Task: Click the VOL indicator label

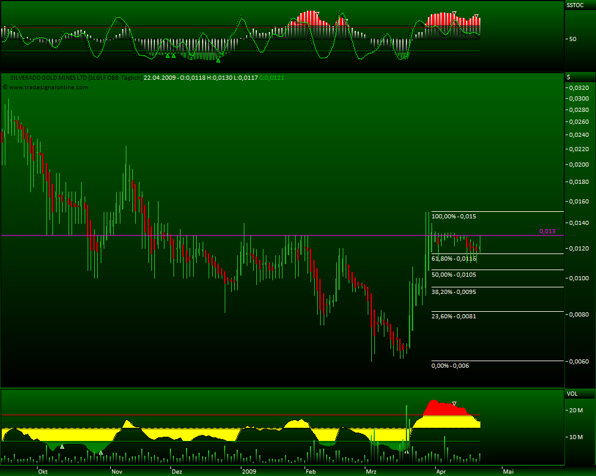Action: point(572,394)
